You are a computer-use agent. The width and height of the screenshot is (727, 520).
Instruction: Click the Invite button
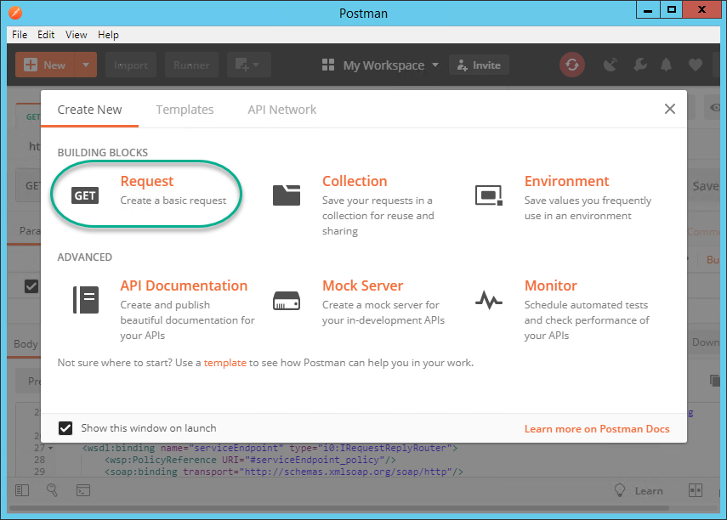coord(479,65)
